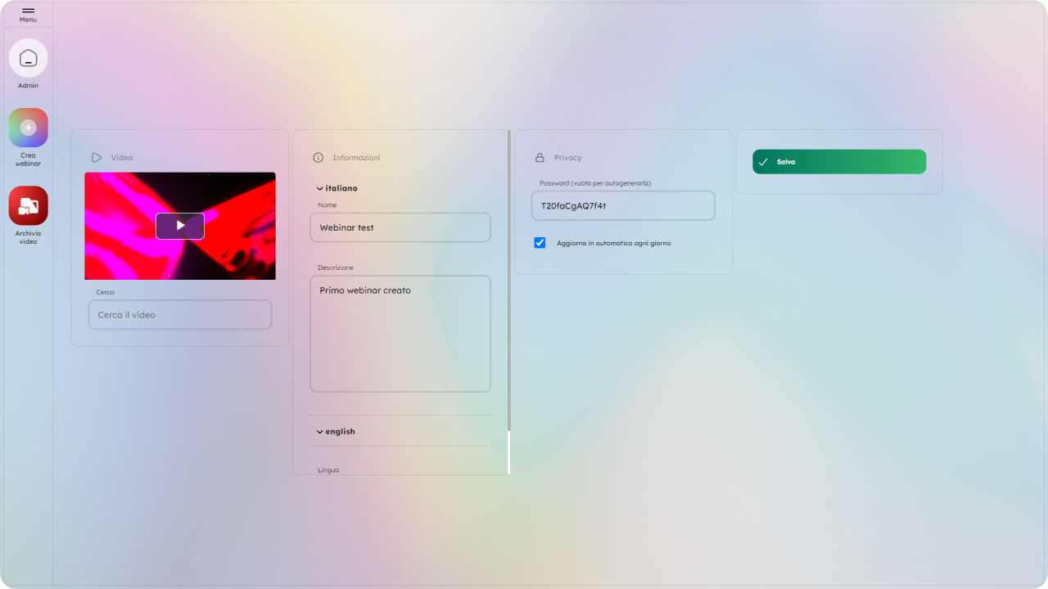Image resolution: width=1048 pixels, height=589 pixels.
Task: Click the Video panel play-outline icon
Action: 97,157
